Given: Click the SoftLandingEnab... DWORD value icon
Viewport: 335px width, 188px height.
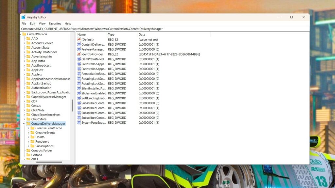Looking at the screenshot, I should click(x=79, y=98).
